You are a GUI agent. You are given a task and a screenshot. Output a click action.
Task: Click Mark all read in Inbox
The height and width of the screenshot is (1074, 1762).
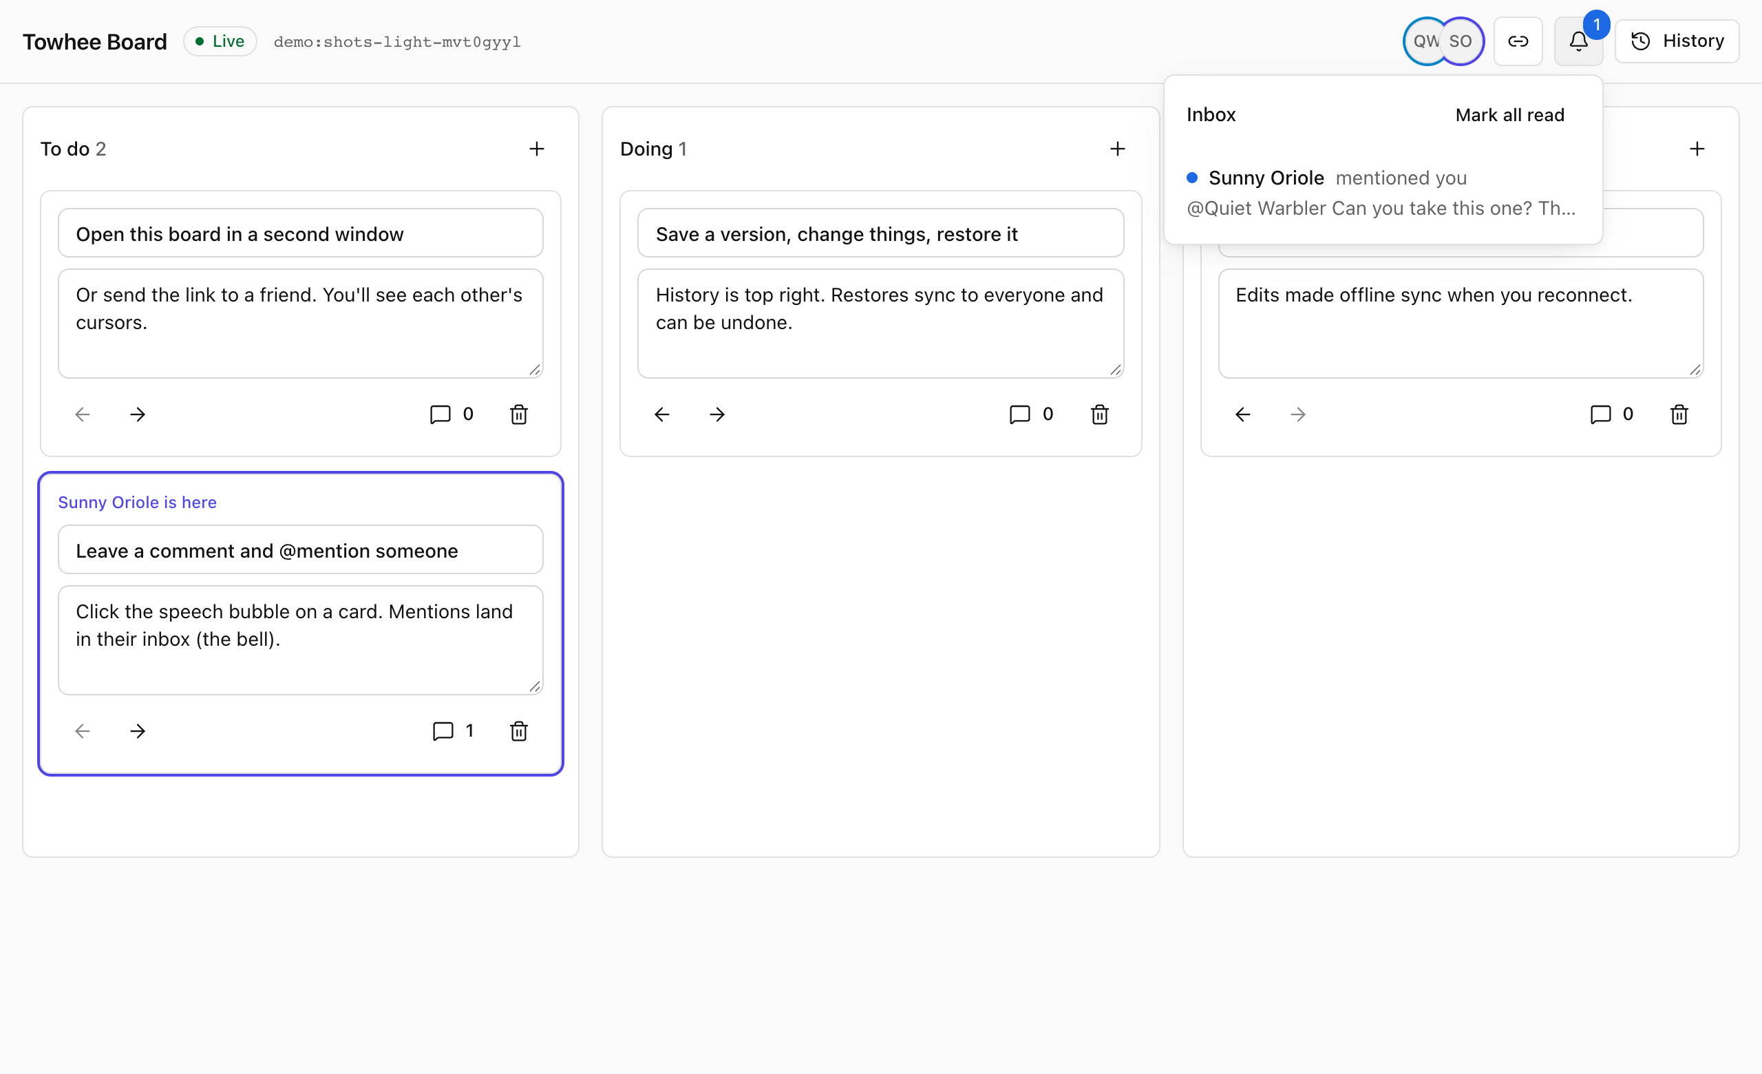1509,115
